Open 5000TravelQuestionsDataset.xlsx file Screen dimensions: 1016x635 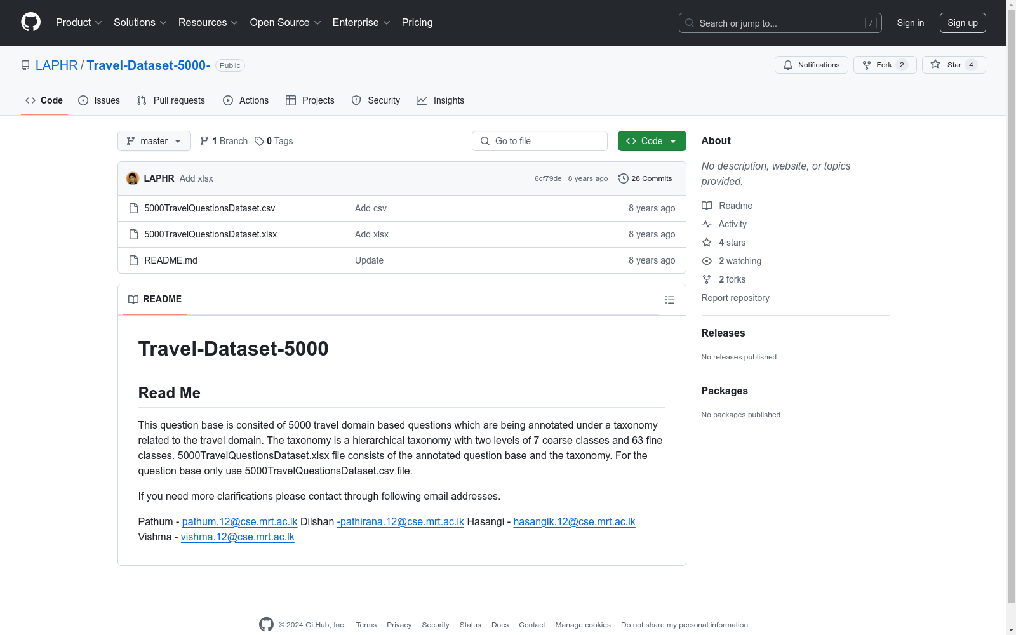[x=211, y=234]
